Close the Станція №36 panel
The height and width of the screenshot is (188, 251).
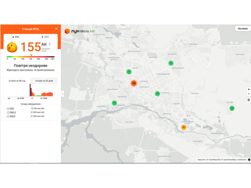[56, 29]
